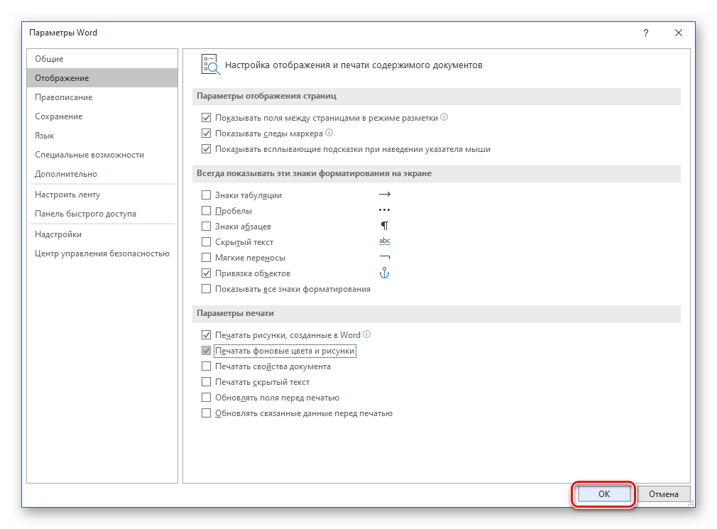Click info icon next to Показывать следы маркера

pyautogui.click(x=329, y=133)
